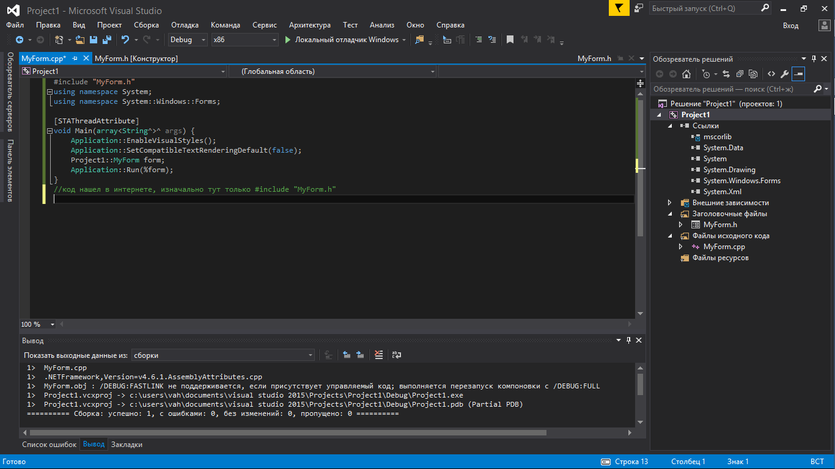Image resolution: width=835 pixels, height=469 pixels.
Task: Click the account avatar icon near Вход
Action: click(x=824, y=25)
